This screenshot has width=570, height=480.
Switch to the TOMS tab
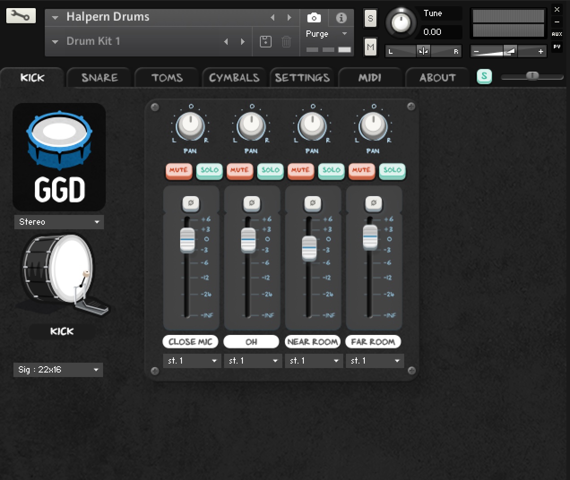[x=167, y=78]
